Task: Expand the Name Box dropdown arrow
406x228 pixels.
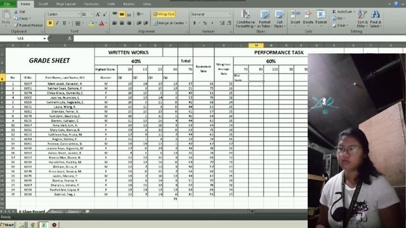Action: (x=44, y=39)
